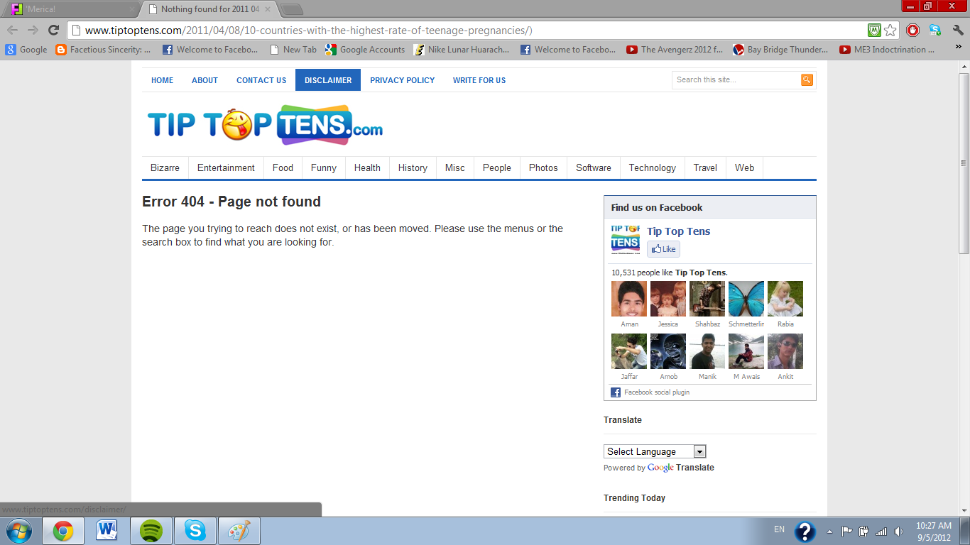Click the Facebook Like button
Screen dimensions: 970x545
coord(663,249)
